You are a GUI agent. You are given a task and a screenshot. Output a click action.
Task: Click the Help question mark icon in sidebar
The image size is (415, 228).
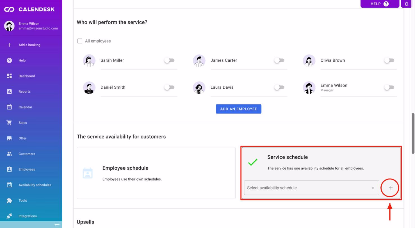[9, 60]
